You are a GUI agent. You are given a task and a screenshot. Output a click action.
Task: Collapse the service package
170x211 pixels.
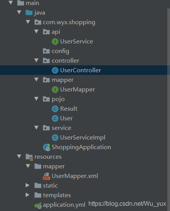[36, 128]
